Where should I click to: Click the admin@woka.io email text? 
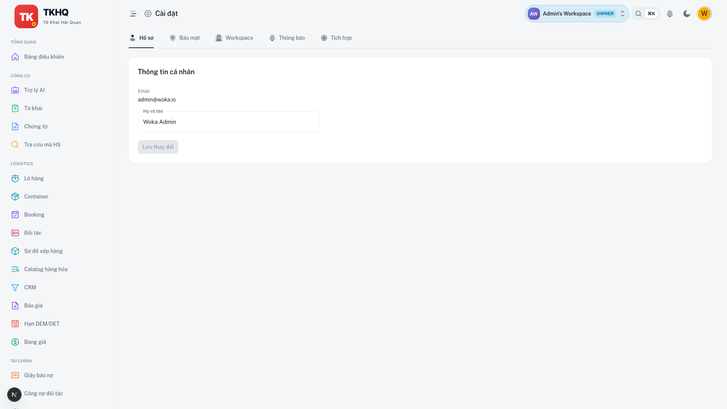tap(157, 100)
